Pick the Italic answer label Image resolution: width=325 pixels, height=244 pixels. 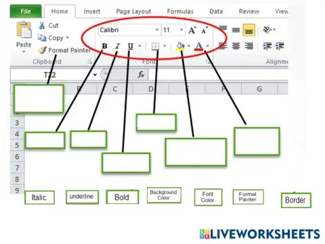[39, 197]
